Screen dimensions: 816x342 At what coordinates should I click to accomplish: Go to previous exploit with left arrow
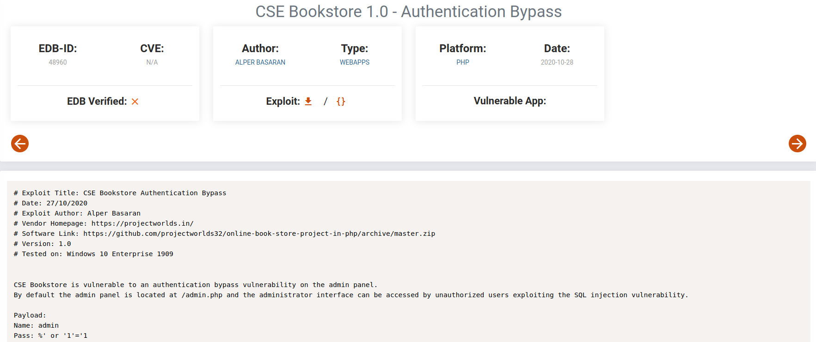tap(20, 144)
